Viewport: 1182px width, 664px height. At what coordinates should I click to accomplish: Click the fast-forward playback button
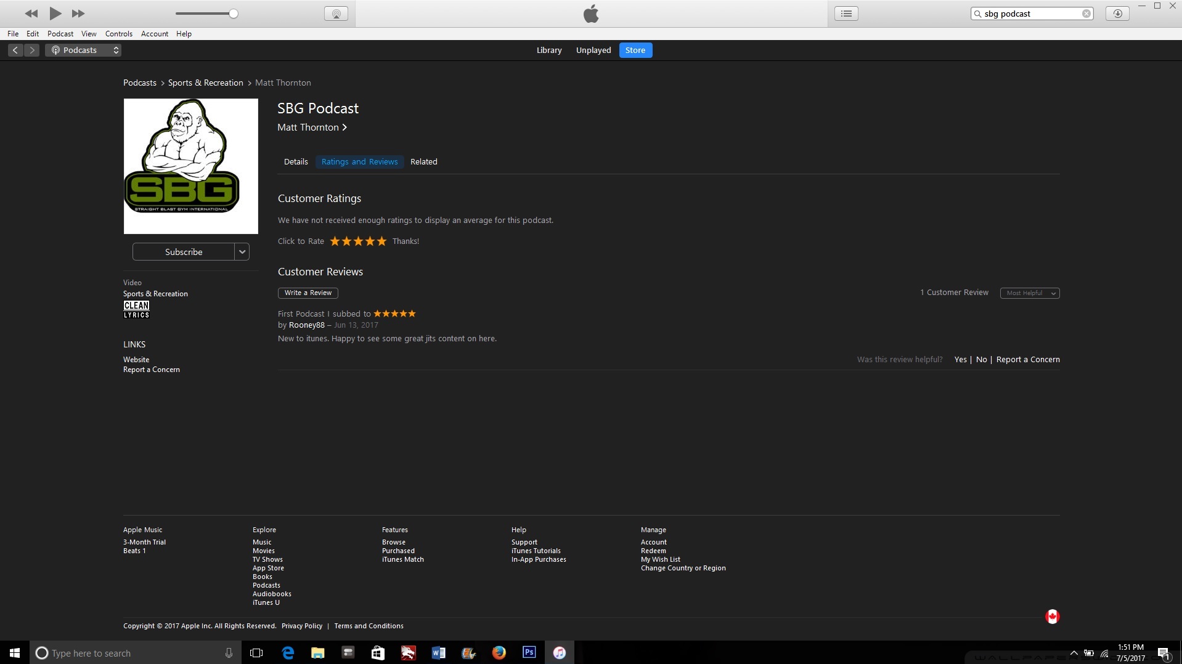tap(78, 14)
